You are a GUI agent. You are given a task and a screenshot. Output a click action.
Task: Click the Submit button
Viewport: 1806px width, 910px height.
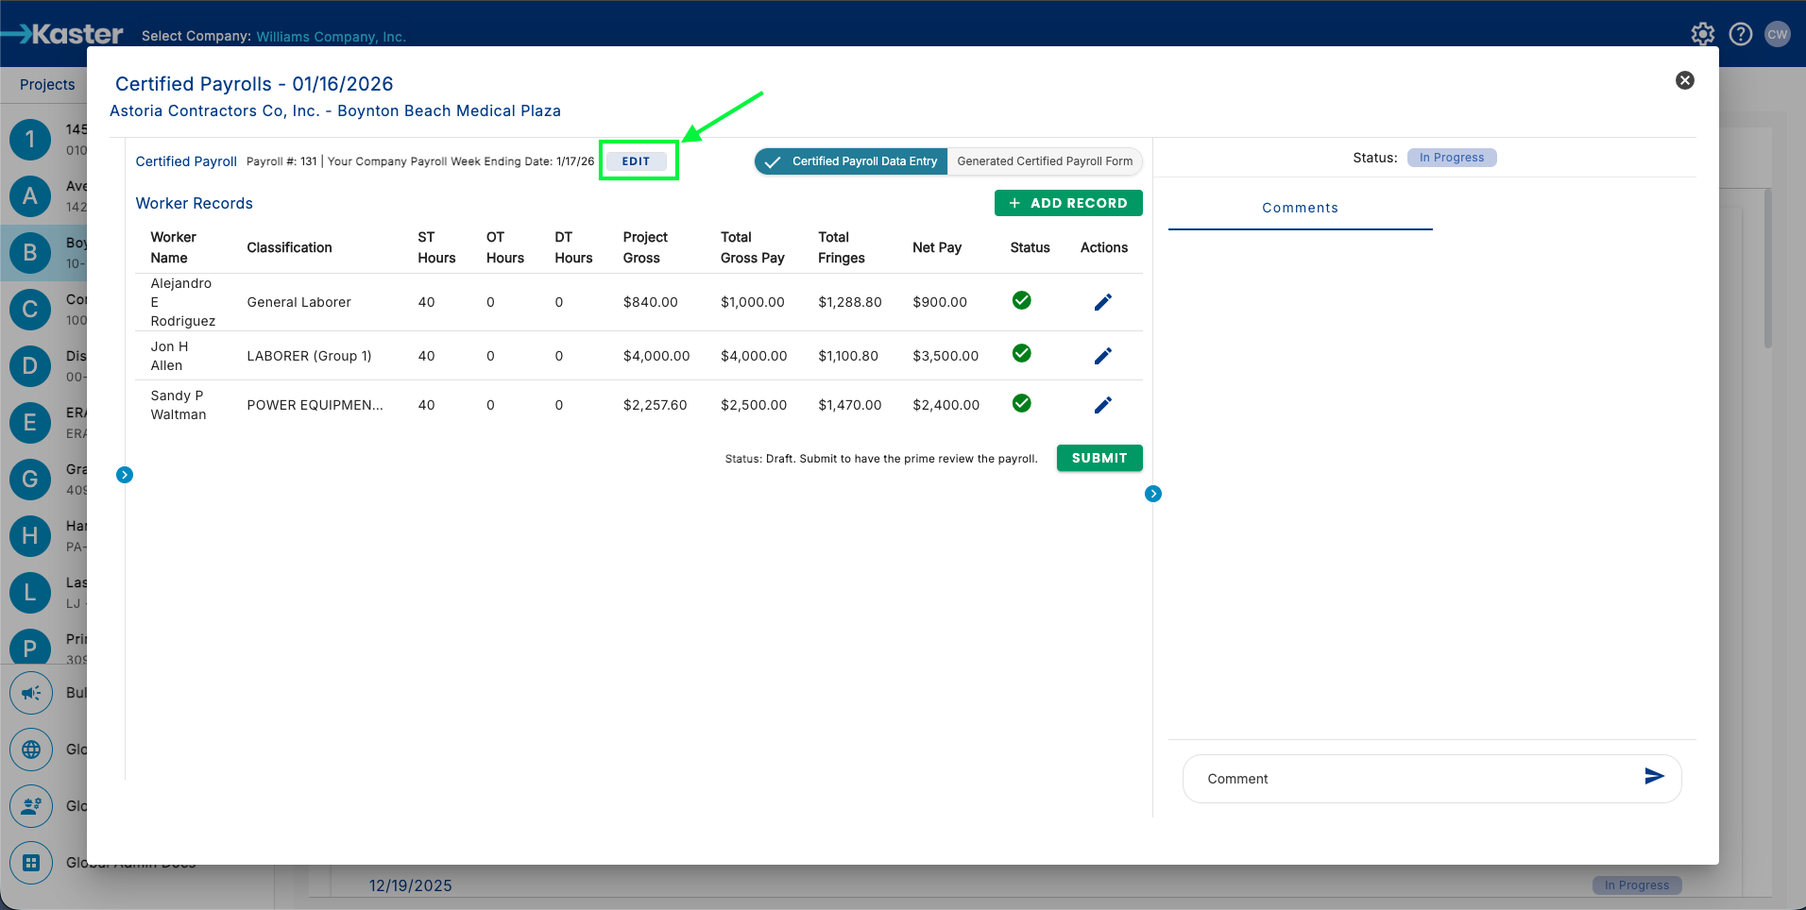pyautogui.click(x=1099, y=458)
